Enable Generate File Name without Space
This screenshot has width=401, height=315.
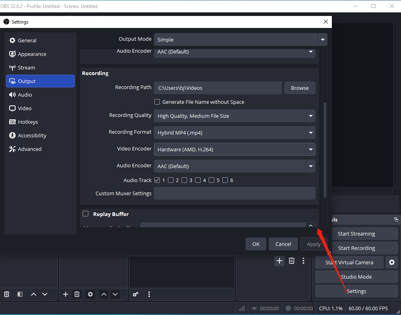tap(157, 102)
